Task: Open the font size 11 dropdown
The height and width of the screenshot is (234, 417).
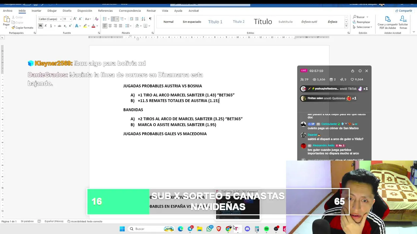Action: pos(70,19)
